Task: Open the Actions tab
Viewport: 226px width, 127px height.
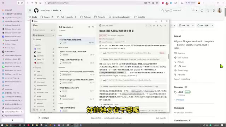Action: (85, 17)
